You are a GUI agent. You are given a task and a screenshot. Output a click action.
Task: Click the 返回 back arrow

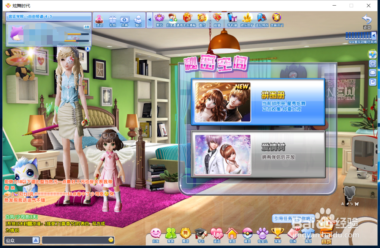367,22
